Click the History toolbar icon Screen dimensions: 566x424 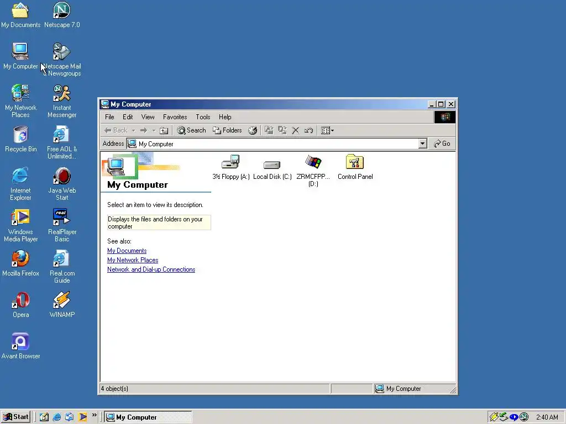tap(253, 130)
